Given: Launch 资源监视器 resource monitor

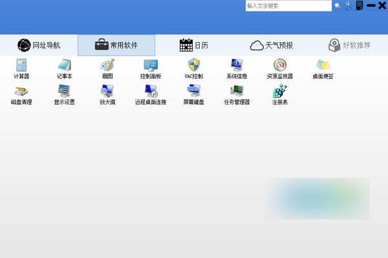Looking at the screenshot, I should [279, 66].
